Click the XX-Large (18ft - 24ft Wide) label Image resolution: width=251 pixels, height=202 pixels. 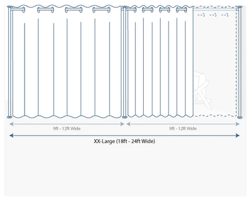tap(124, 141)
